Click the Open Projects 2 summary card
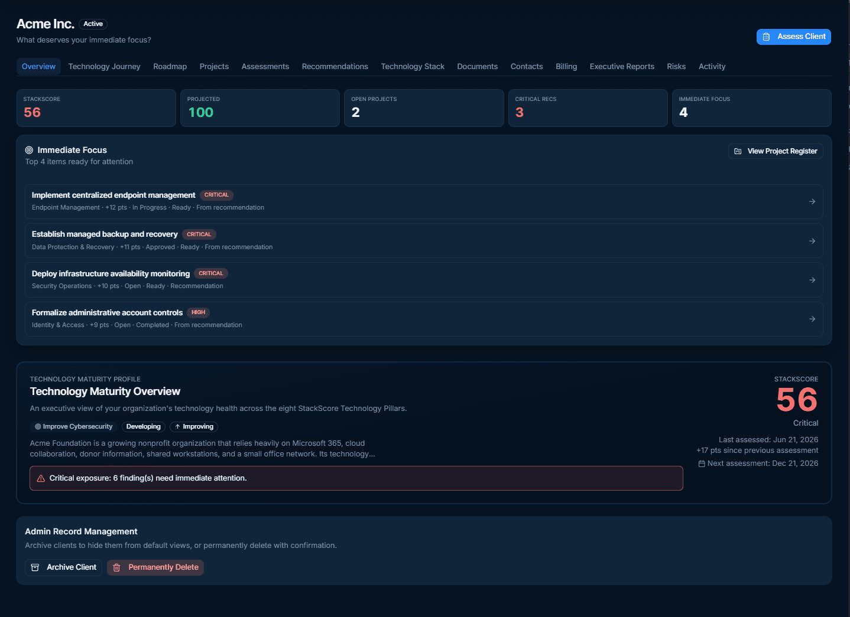Image resolution: width=850 pixels, height=617 pixels. click(x=424, y=108)
